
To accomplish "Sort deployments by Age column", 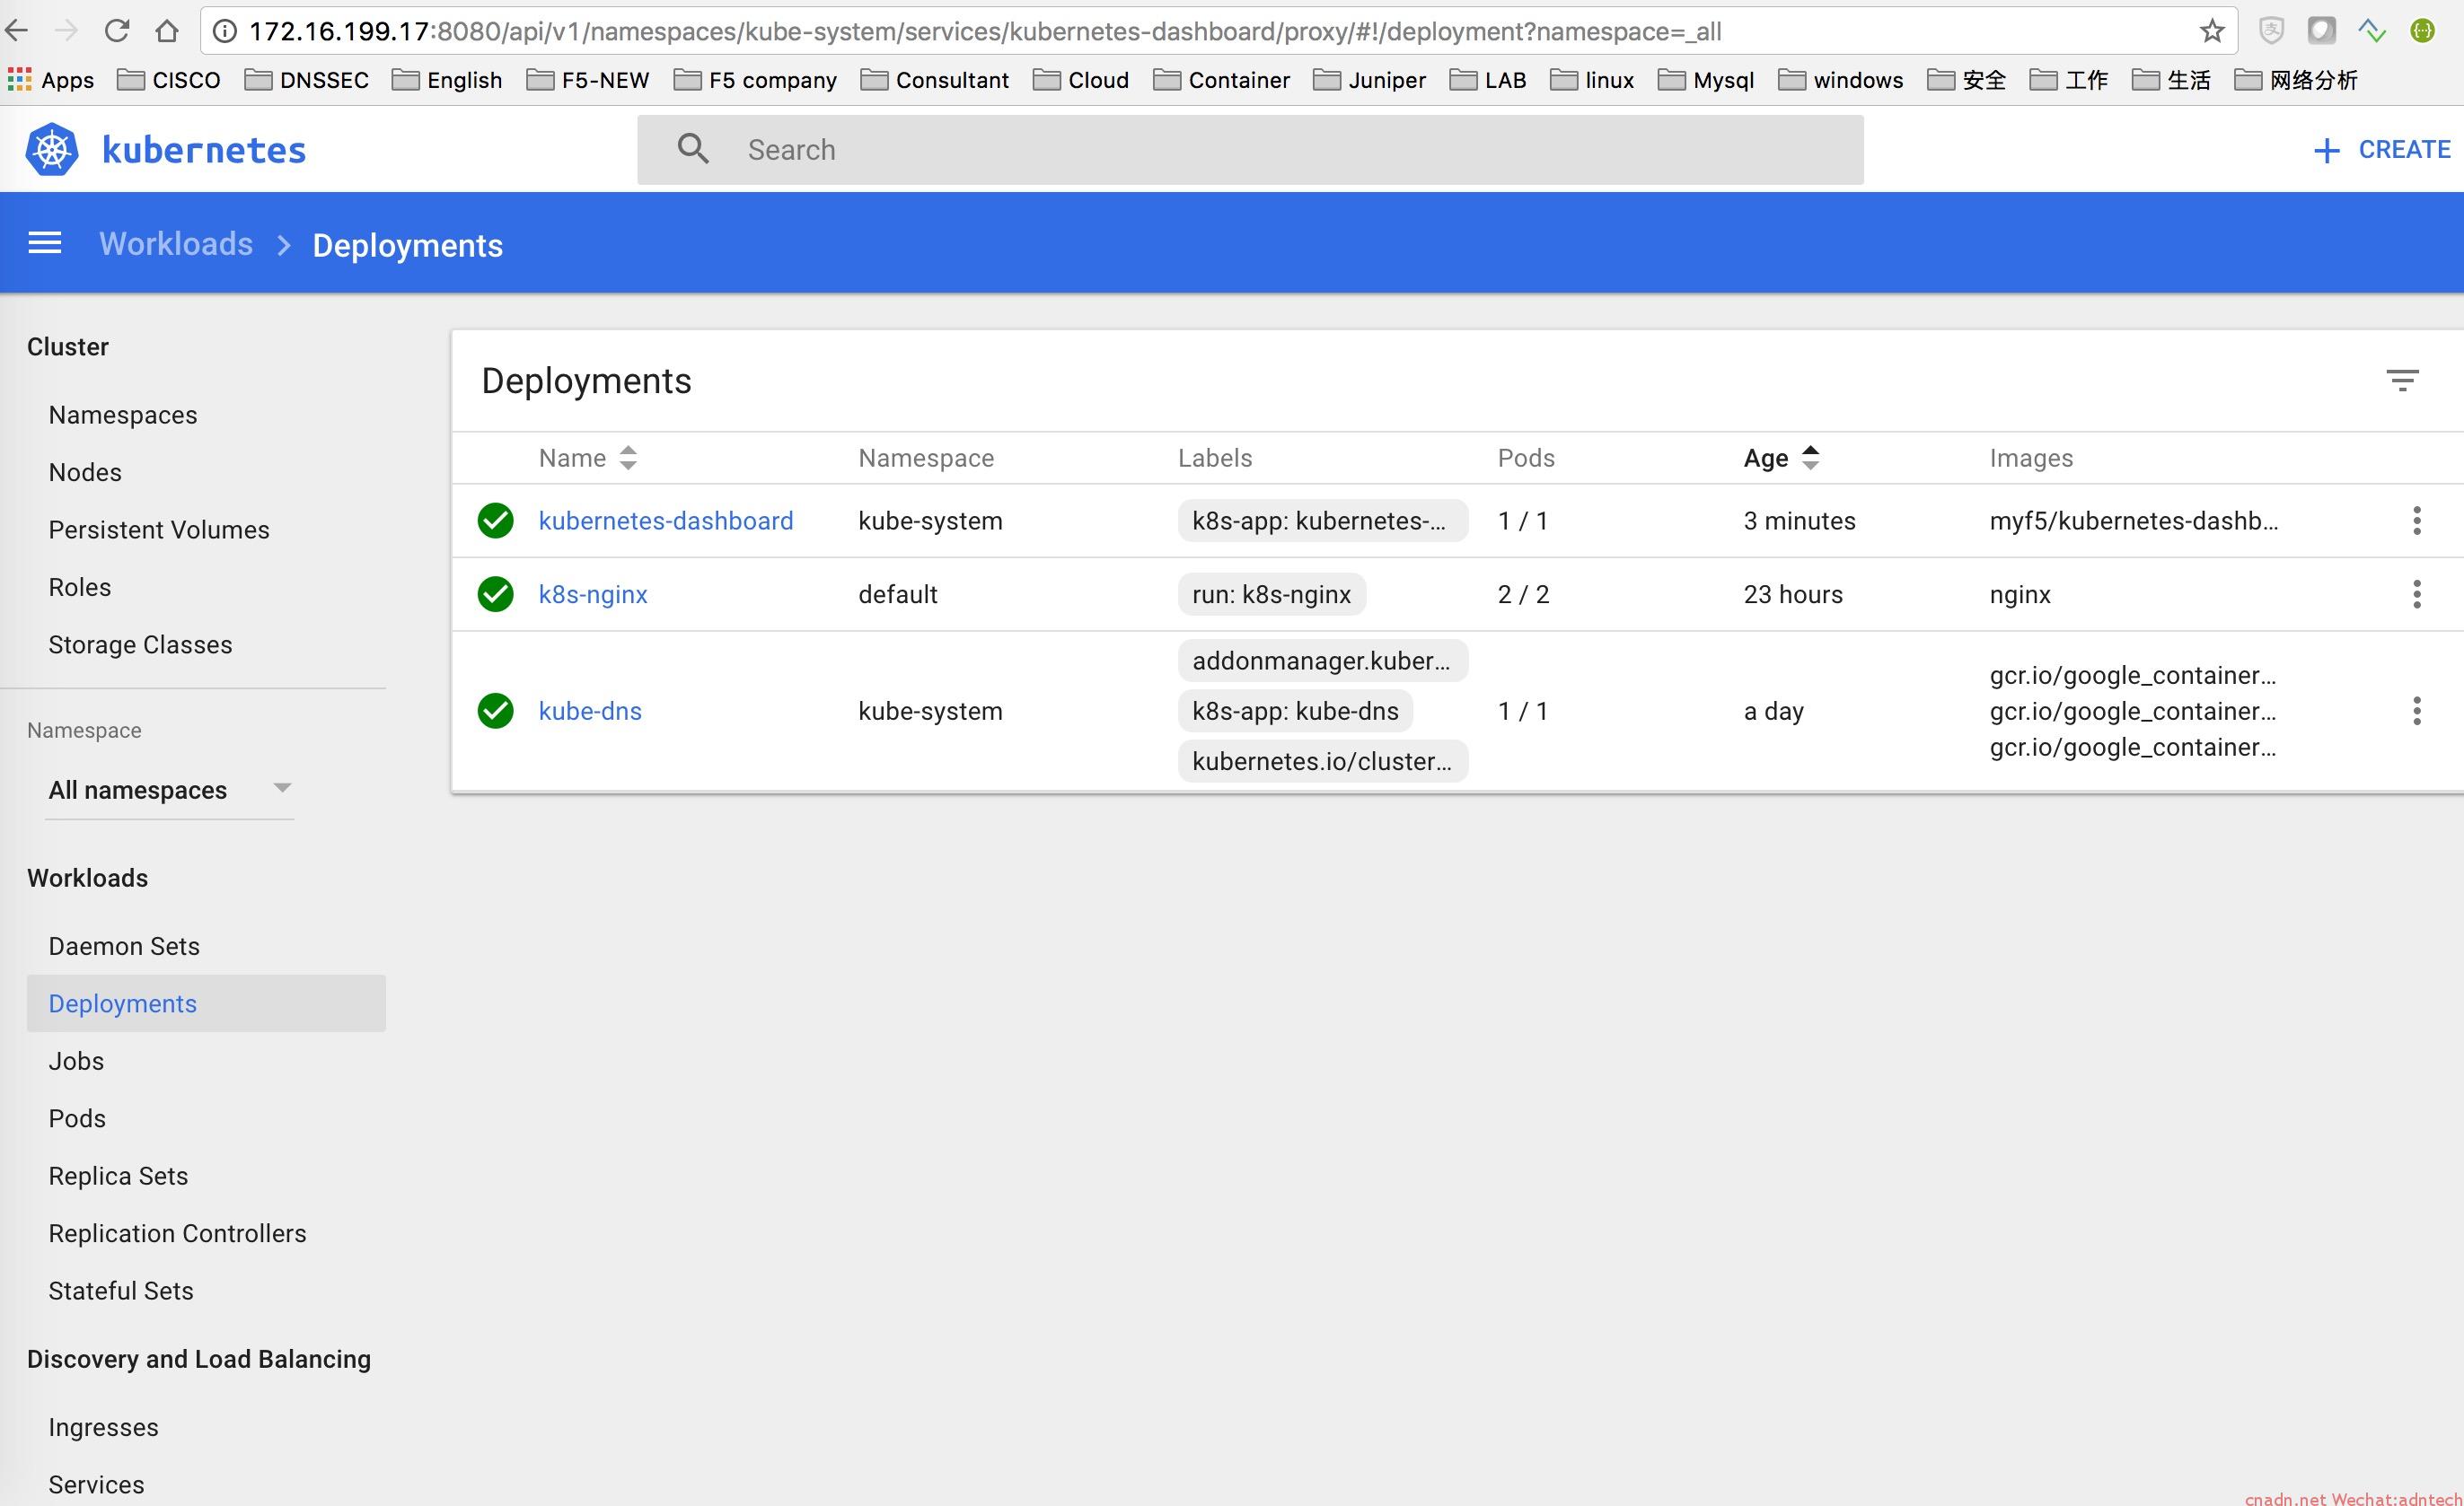I will coord(1781,458).
